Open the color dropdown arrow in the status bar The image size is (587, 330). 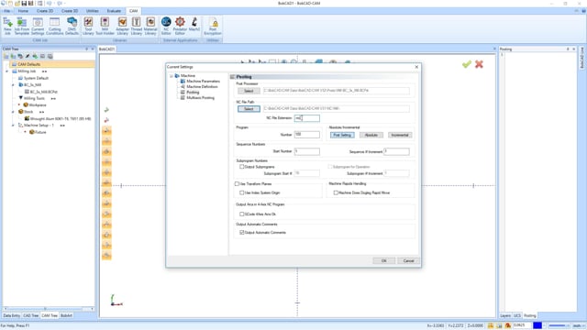(x=544, y=326)
